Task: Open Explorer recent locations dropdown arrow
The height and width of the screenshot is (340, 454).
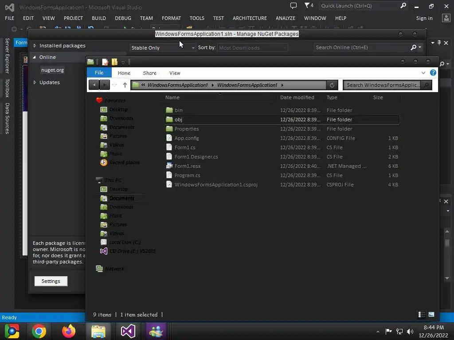Action: point(115,85)
